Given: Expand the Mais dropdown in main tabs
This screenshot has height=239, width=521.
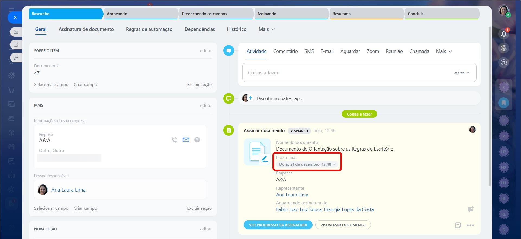Looking at the screenshot, I should pos(266,29).
